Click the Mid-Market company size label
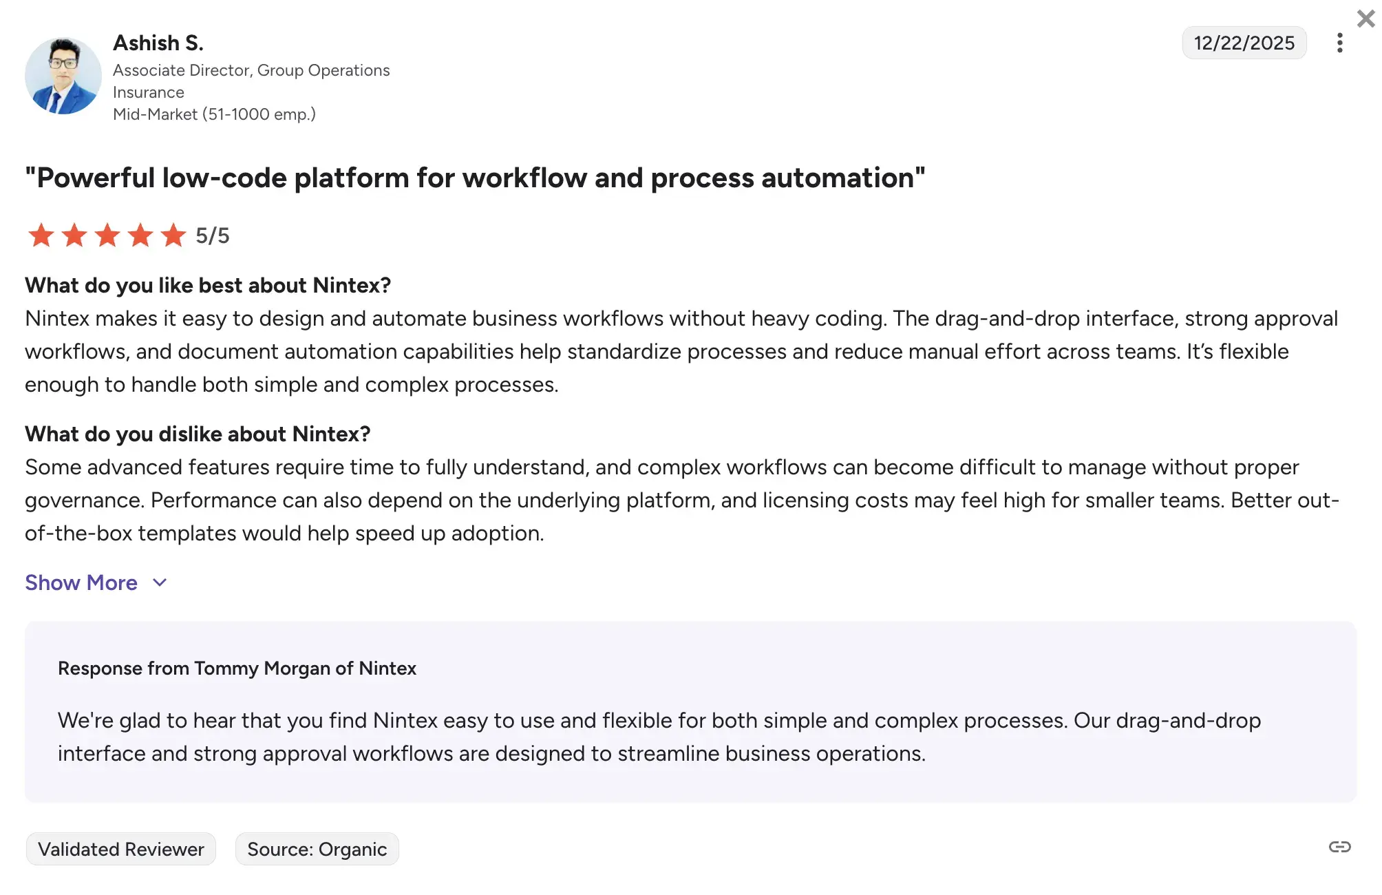1382x895 pixels. click(x=214, y=114)
